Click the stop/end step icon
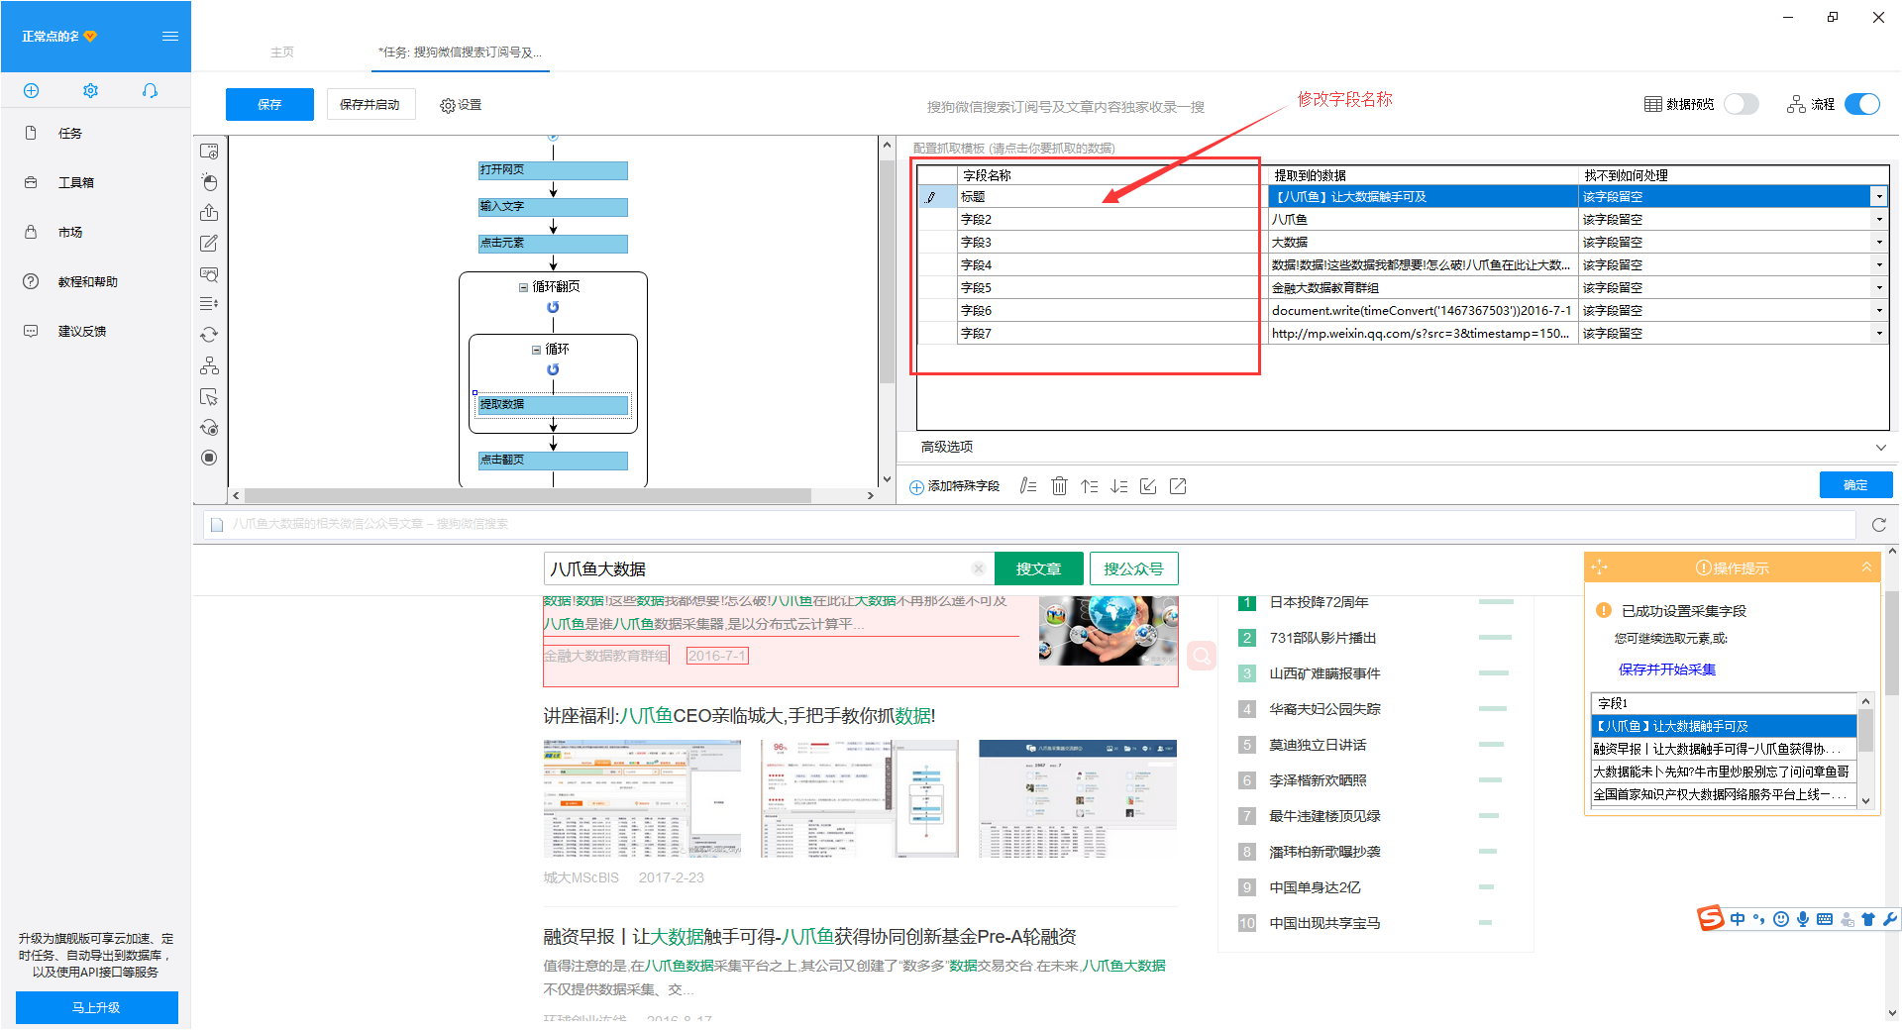Viewport: 1902px width, 1030px height. pos(209,458)
